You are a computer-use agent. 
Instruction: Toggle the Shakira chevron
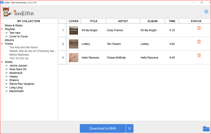(6, 80)
